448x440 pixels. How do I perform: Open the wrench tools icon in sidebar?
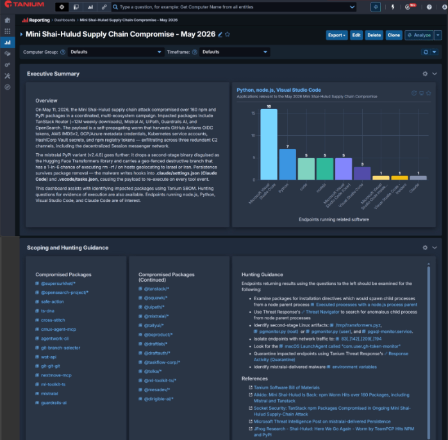8,76
